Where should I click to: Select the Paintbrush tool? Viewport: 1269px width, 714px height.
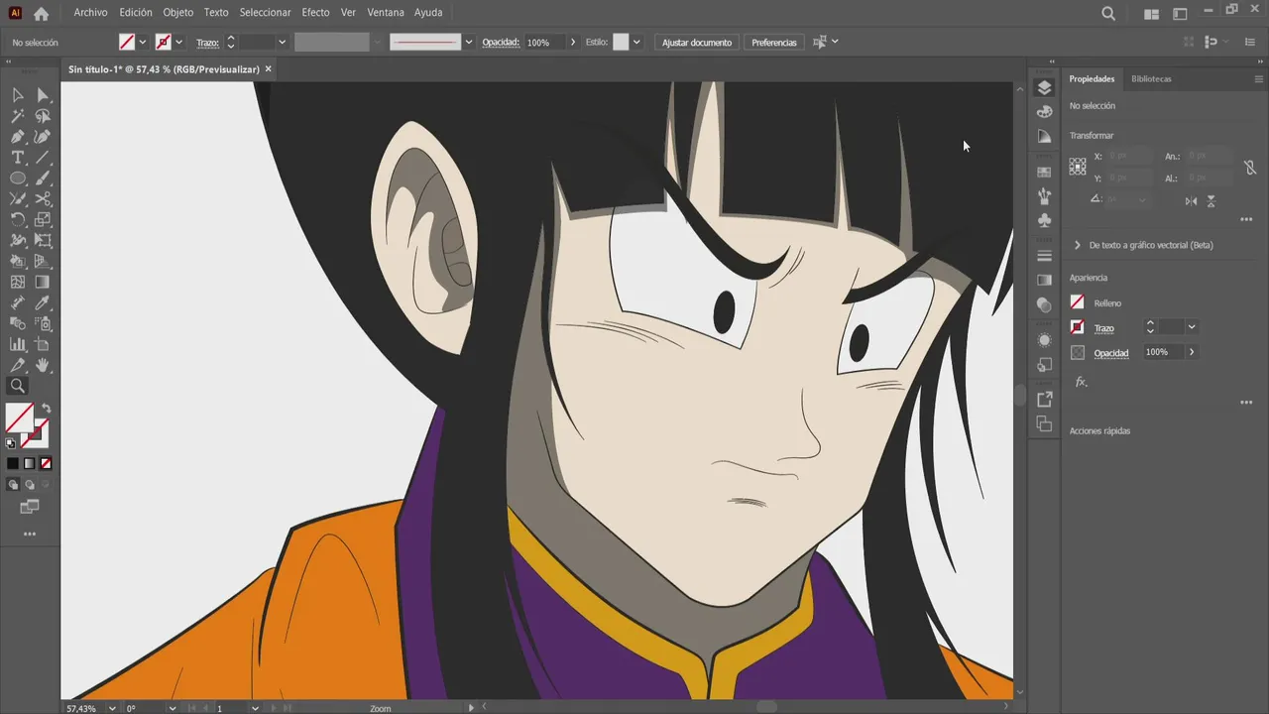43,178
